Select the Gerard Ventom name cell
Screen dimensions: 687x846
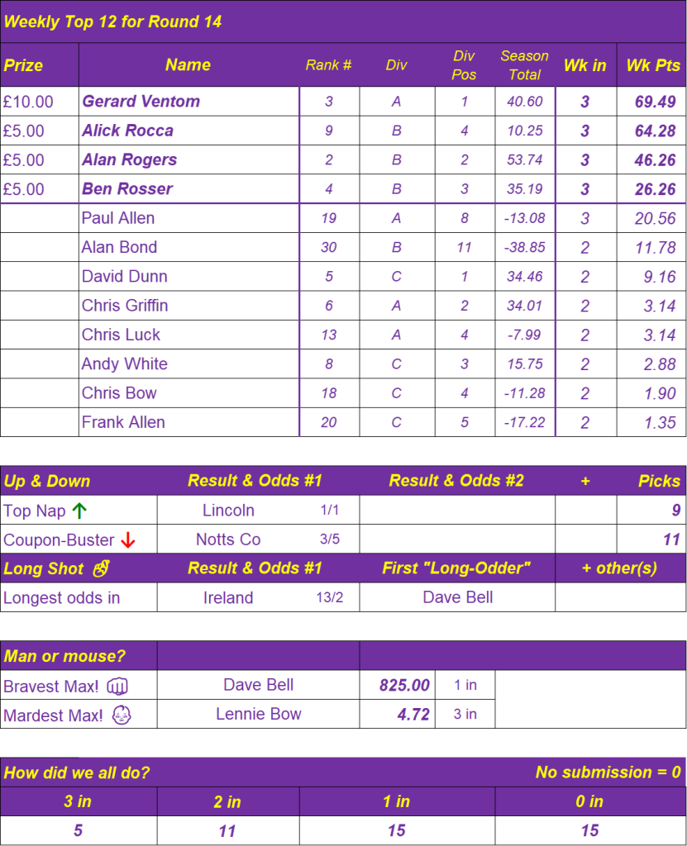pos(141,102)
